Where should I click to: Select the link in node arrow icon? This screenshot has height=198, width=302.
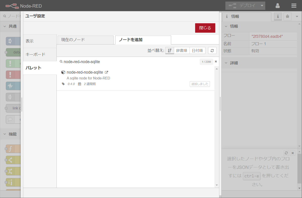pos(10,97)
